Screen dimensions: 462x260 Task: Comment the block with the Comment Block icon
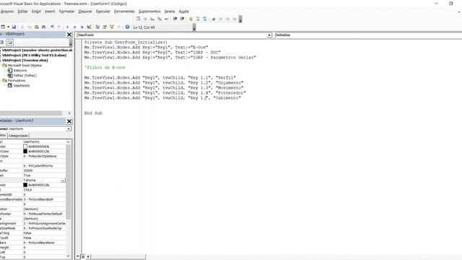tap(198, 19)
